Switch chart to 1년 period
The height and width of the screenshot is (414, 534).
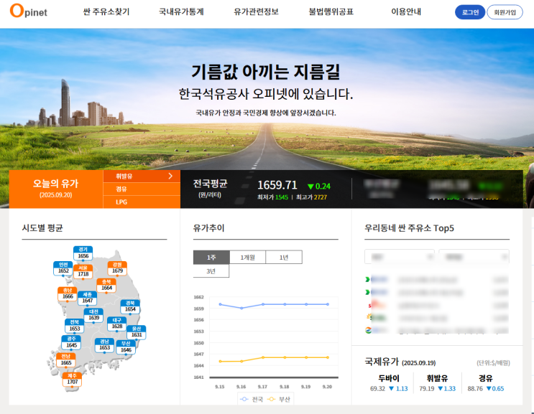[x=284, y=258]
